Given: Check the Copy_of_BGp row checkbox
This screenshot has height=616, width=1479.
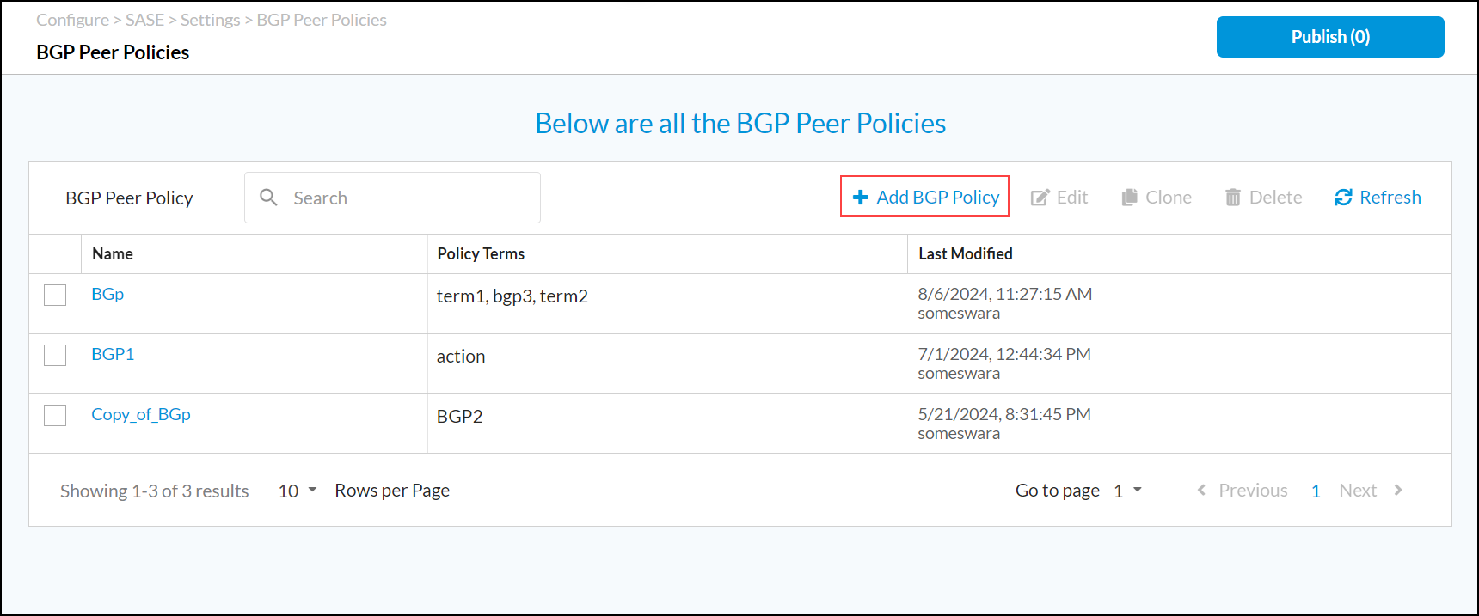Looking at the screenshot, I should tap(55, 415).
